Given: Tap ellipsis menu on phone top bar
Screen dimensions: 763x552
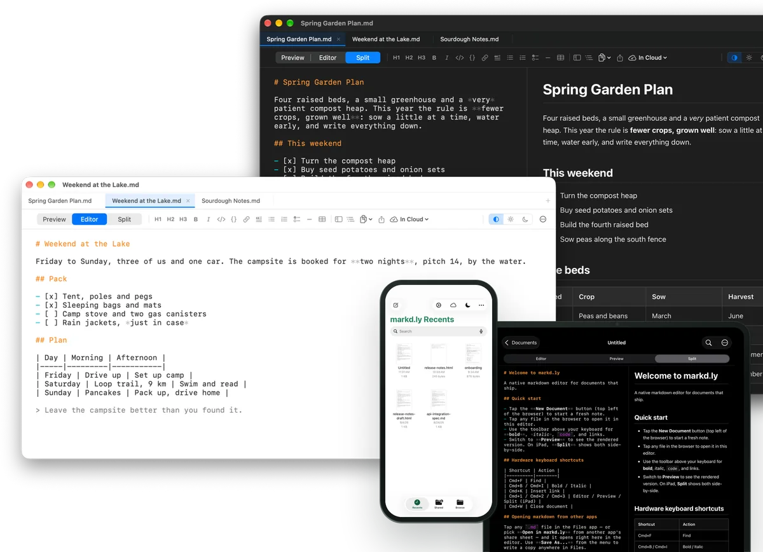Looking at the screenshot, I should (x=481, y=305).
